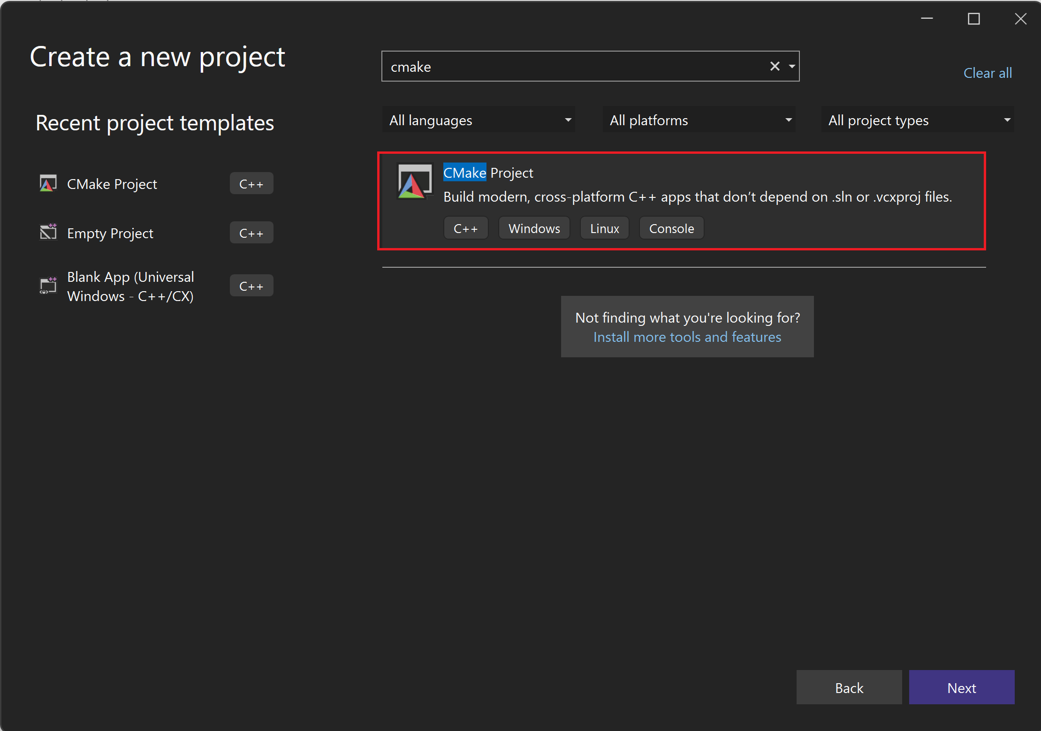
Task: Click the Console tag on CMake Project
Action: pyautogui.click(x=670, y=229)
